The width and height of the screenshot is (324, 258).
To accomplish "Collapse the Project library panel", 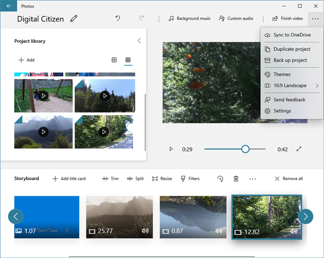I will 139,40.
